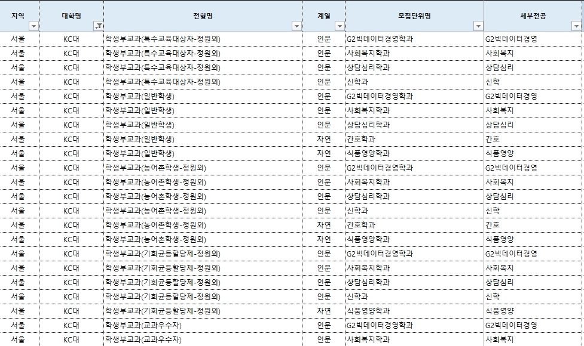
Task: Click 사회복지학과 in the 농어촌학생 row
Action: point(368,182)
